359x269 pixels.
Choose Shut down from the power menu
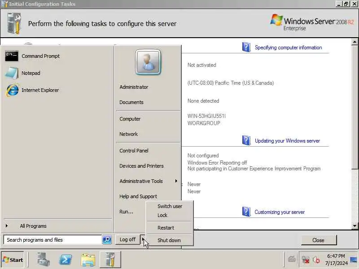[x=170, y=240]
